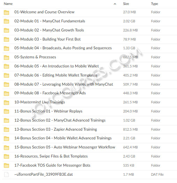Select '07-Module 06 - Editing Mobile Wallet Templates'
Image resolution: width=177 pixels, height=183 pixels.
(56, 75)
